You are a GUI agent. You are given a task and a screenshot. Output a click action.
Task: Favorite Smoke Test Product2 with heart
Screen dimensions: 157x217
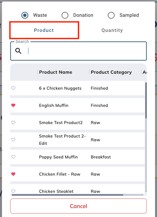pos(13,123)
